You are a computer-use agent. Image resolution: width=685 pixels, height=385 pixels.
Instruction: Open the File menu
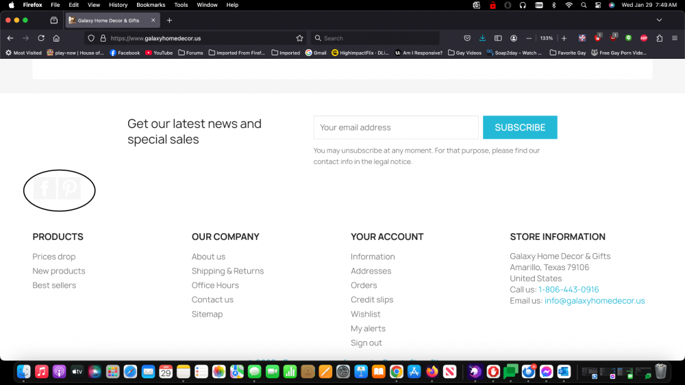(55, 5)
